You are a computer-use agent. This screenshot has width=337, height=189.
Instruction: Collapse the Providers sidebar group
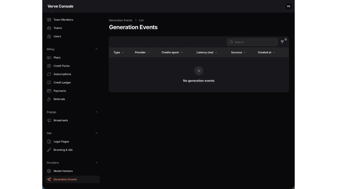96,162
